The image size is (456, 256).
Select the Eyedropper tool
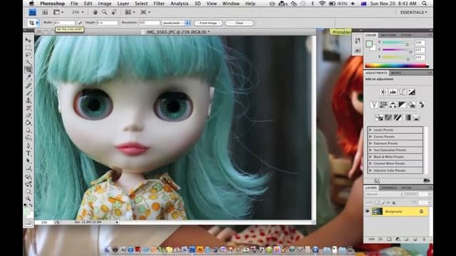point(28,77)
